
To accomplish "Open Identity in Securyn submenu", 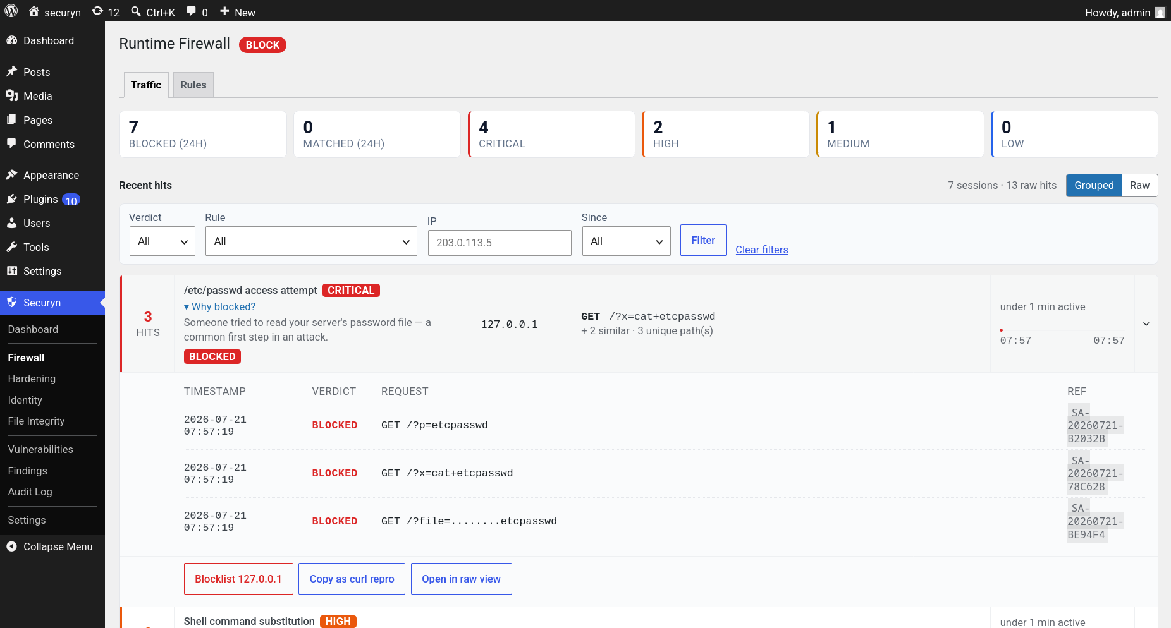I will 25,400.
